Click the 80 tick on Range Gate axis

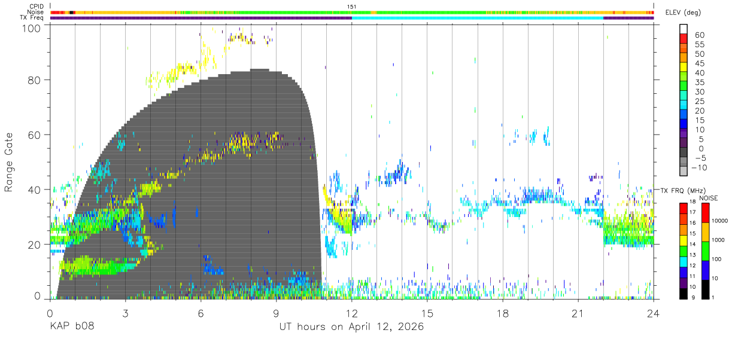[35, 80]
